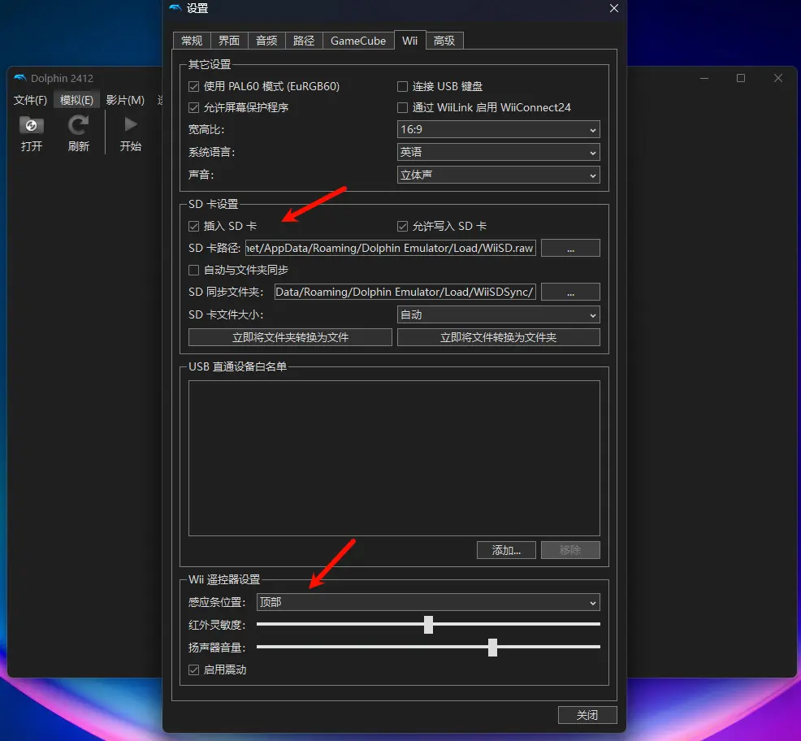801x741 pixels.
Task: Expand the 系统语言 dropdown
Action: coord(498,152)
